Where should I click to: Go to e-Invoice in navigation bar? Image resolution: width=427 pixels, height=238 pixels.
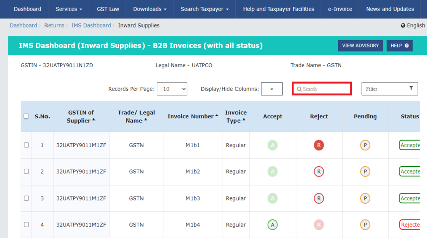[x=340, y=9]
